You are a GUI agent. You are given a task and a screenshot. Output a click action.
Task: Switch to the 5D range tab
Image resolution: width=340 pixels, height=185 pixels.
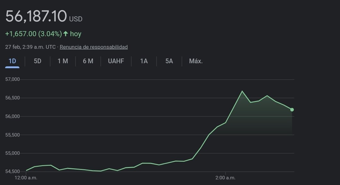tap(37, 61)
